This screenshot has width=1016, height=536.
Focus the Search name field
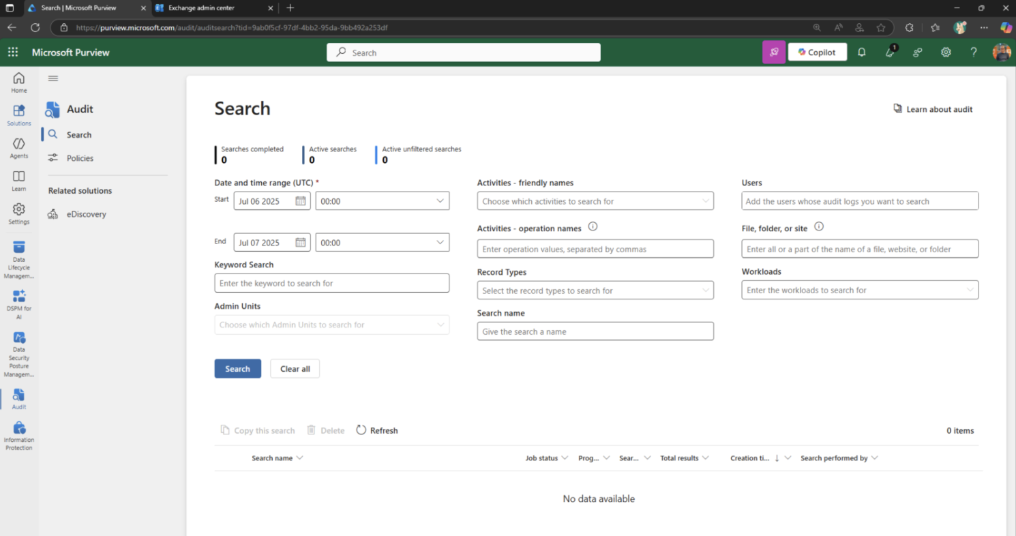click(595, 331)
